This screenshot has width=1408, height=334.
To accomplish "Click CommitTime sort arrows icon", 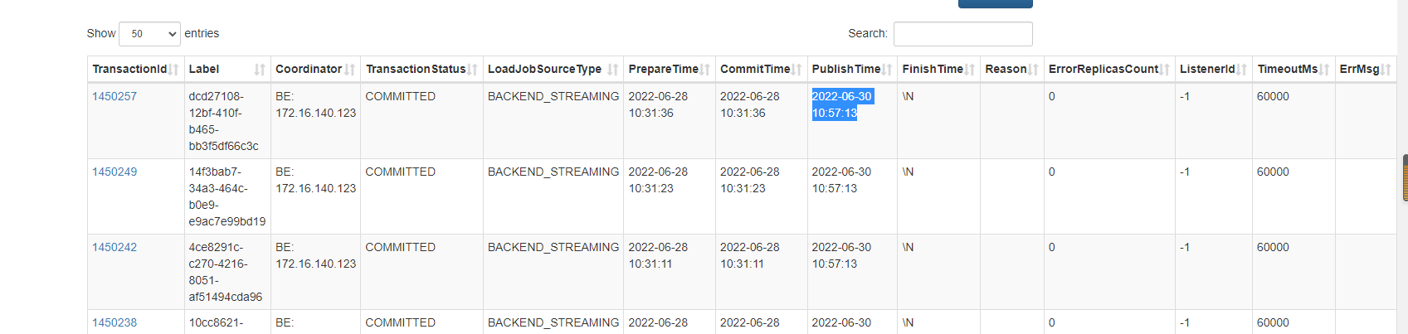I will point(797,70).
